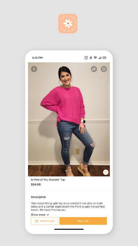Tap the home indicator bar
138x246 pixels.
point(69,229)
